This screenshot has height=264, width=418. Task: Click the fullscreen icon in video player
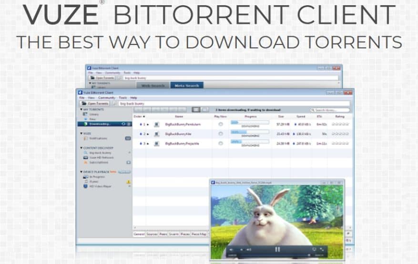click(322, 249)
